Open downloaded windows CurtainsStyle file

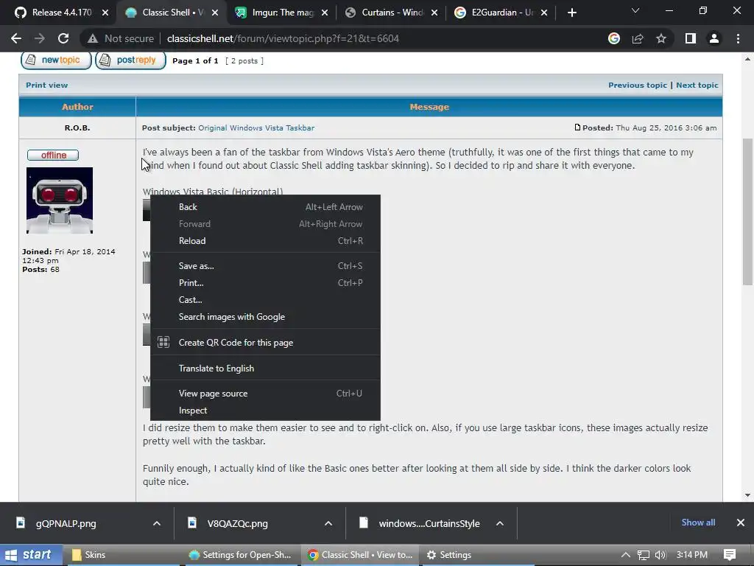[428, 523]
